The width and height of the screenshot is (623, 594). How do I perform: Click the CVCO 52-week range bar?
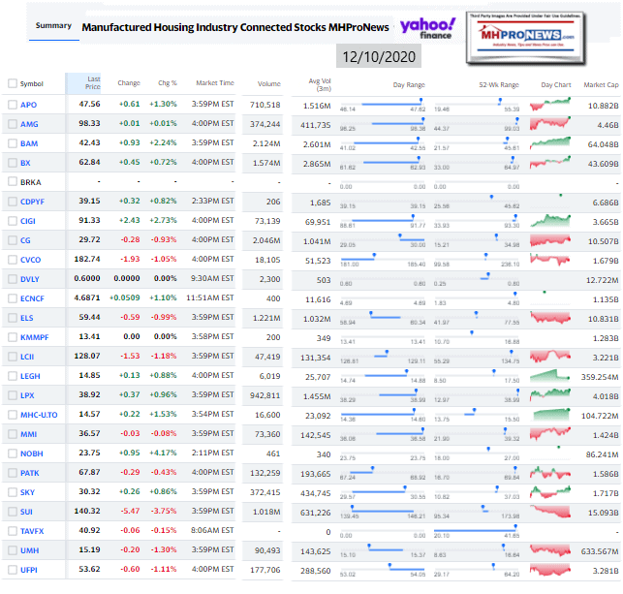tap(477, 260)
